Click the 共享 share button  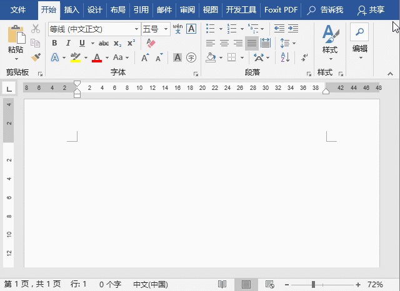[x=371, y=10]
